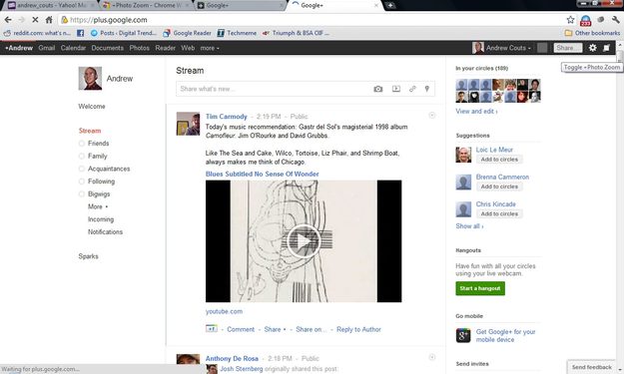Screen dimensions: 624x374
Task: Open the youtube.com link under the video
Action: (x=224, y=311)
